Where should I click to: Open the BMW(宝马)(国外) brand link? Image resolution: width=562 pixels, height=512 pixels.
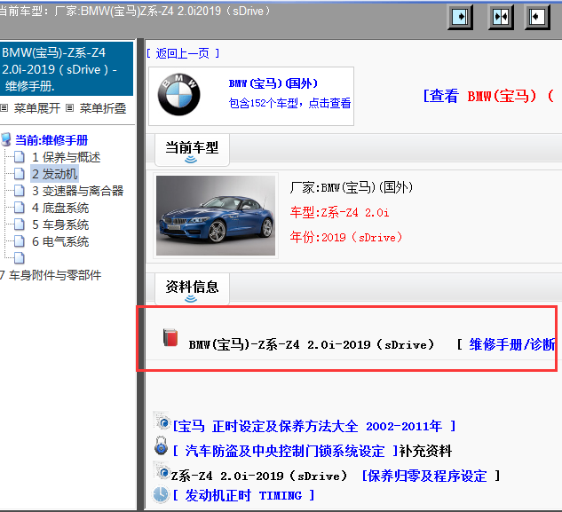273,83
